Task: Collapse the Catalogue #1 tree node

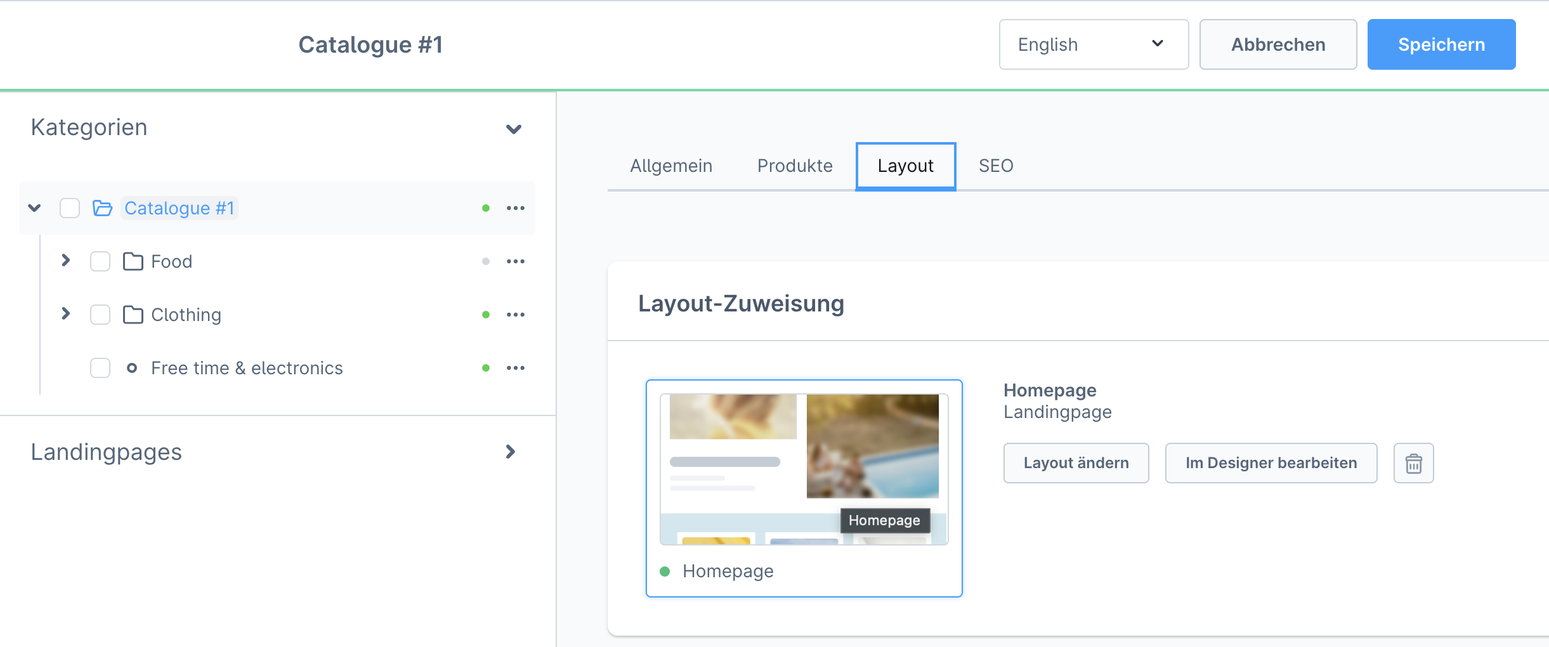Action: [35, 208]
